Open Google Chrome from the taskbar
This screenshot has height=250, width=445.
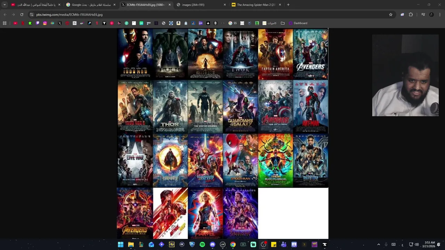233,244
